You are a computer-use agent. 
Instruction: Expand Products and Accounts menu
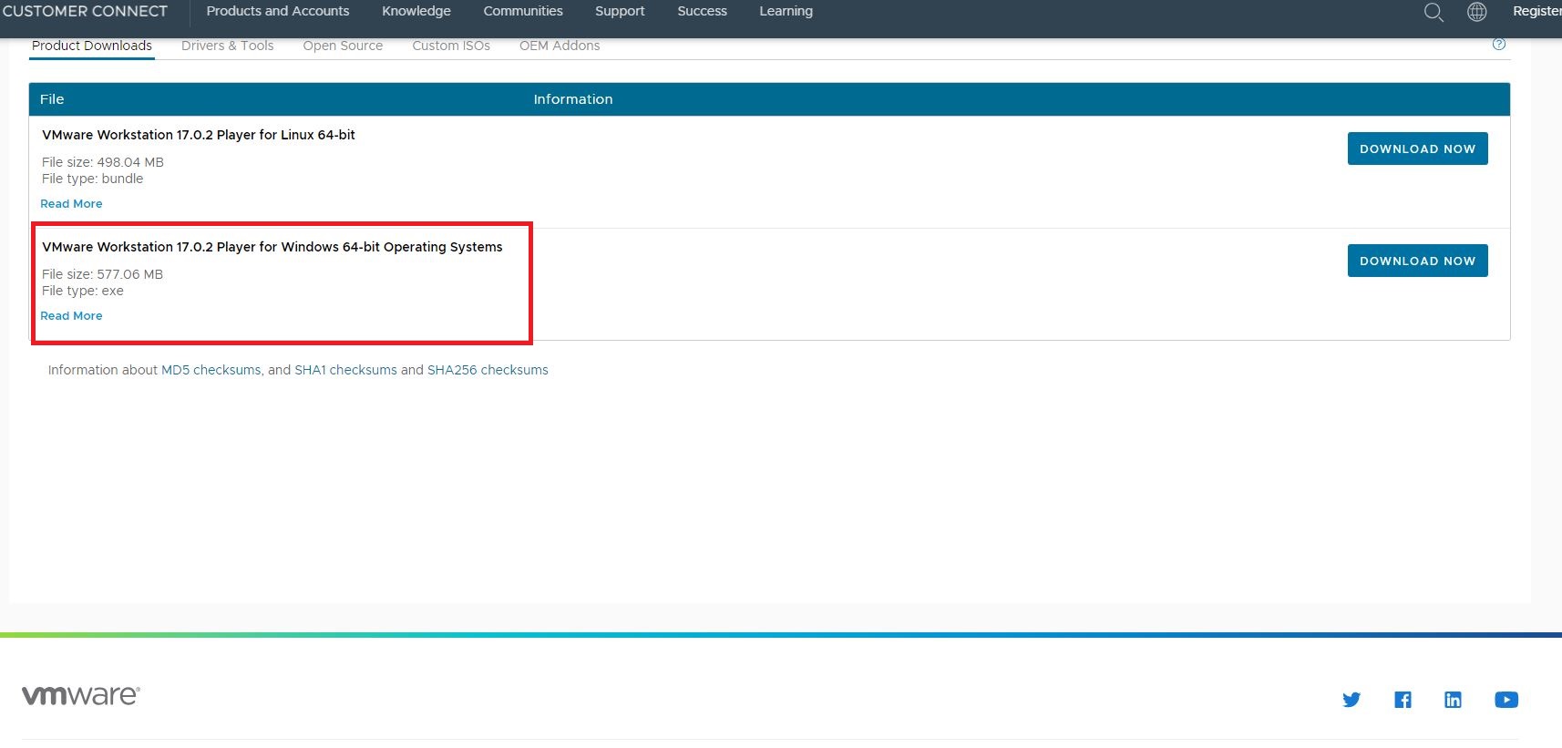278,11
